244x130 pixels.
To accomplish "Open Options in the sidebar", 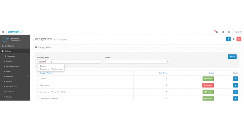I will tap(9, 81).
